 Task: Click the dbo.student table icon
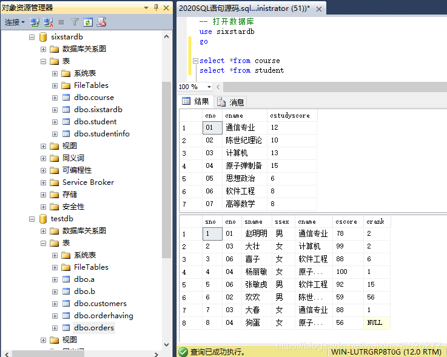66,122
